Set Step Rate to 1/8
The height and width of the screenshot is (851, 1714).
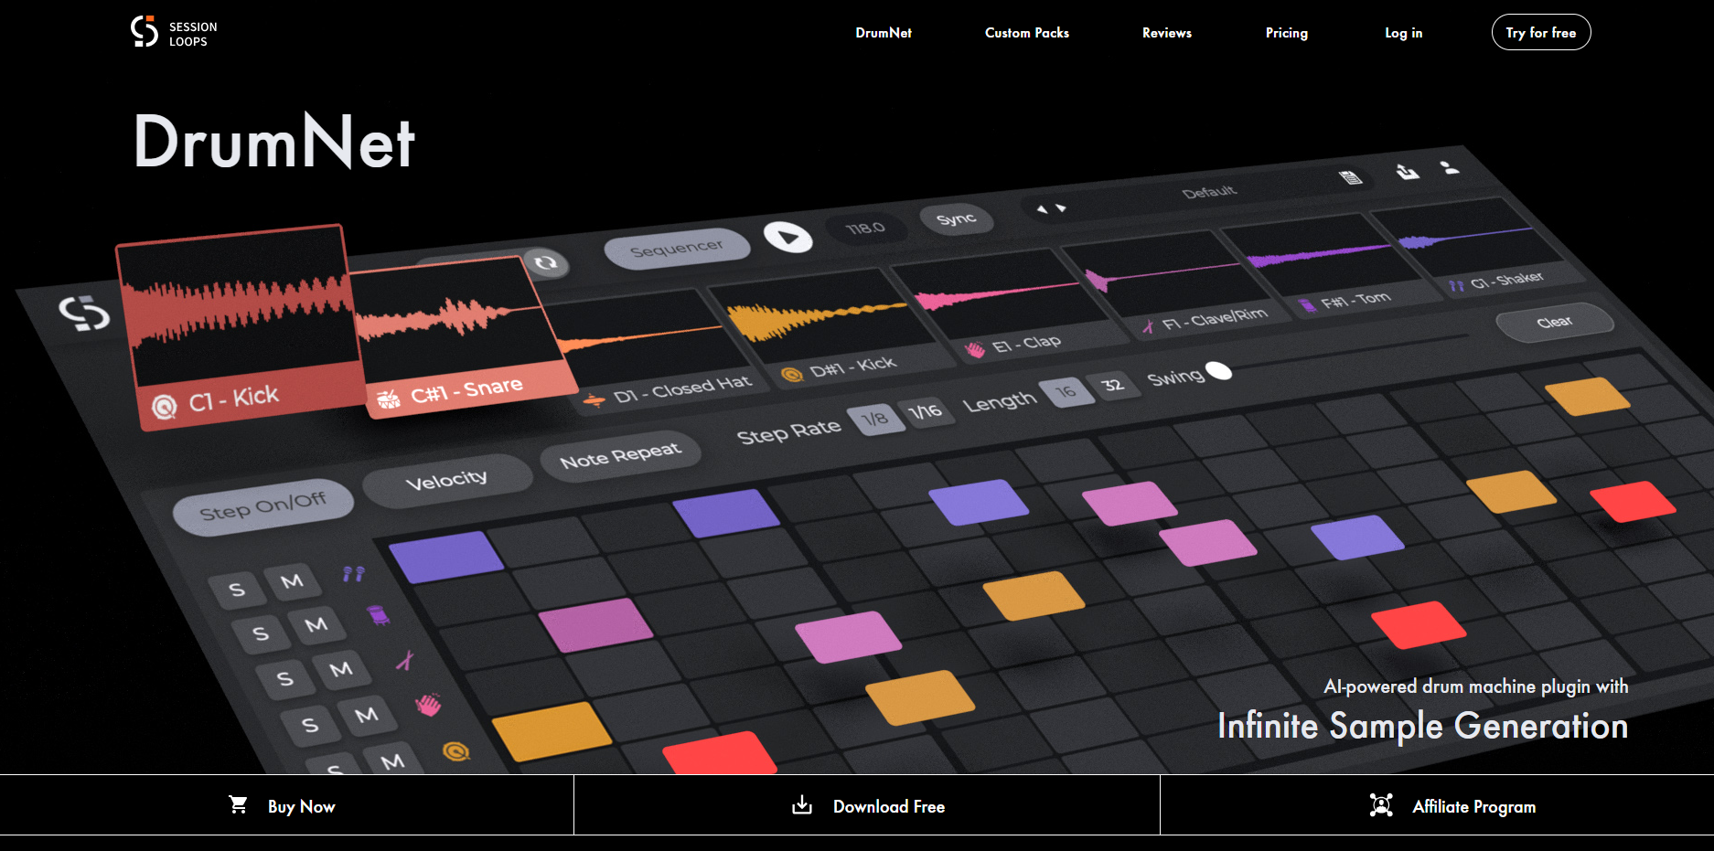[x=875, y=420]
